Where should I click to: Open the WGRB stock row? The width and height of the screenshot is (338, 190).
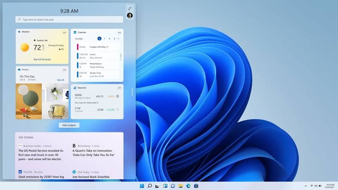point(97,96)
